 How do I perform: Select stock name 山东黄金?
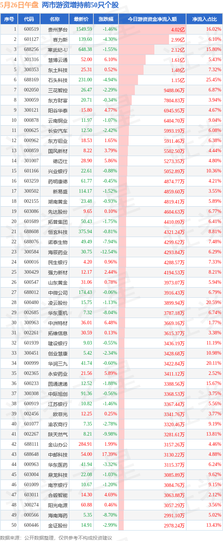click(x=58, y=282)
